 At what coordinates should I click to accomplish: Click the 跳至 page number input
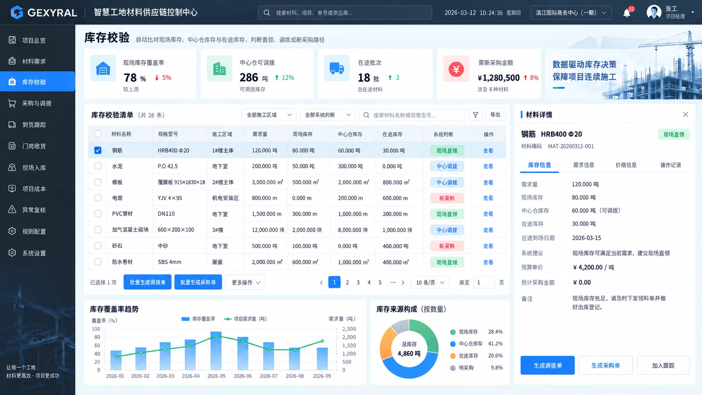coord(484,283)
